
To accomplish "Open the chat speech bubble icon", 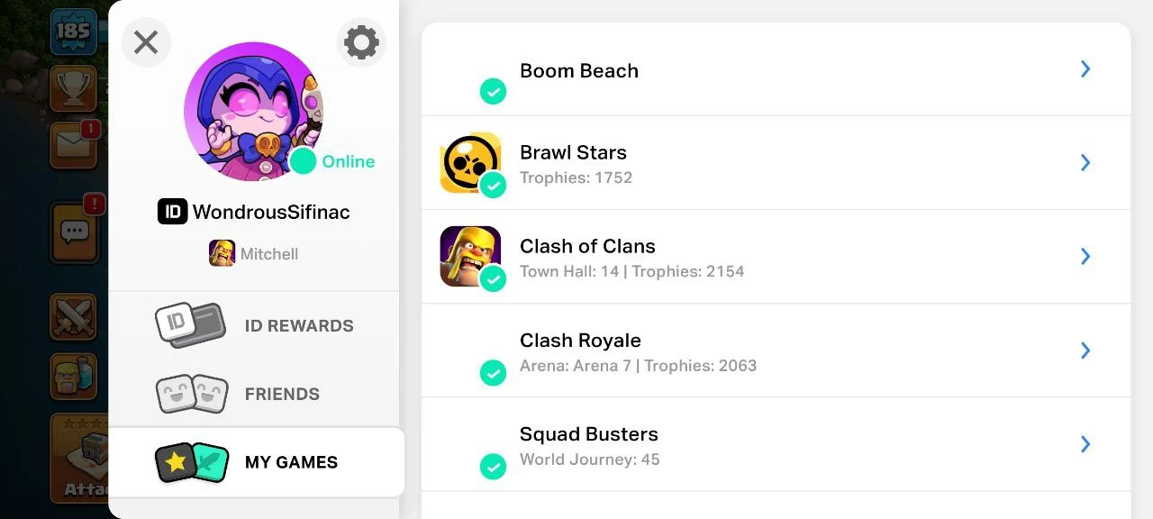I will tap(75, 232).
